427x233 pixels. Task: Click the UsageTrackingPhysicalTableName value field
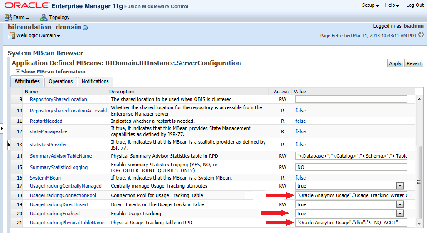(x=351, y=223)
